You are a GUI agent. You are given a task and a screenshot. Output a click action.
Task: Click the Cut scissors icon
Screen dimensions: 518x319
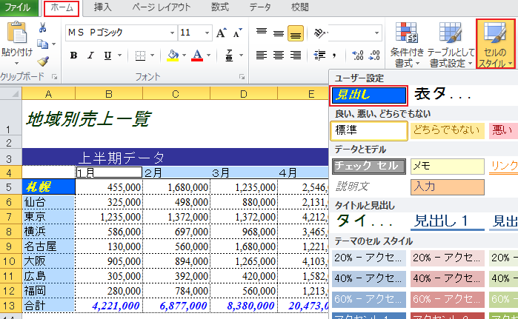click(43, 28)
